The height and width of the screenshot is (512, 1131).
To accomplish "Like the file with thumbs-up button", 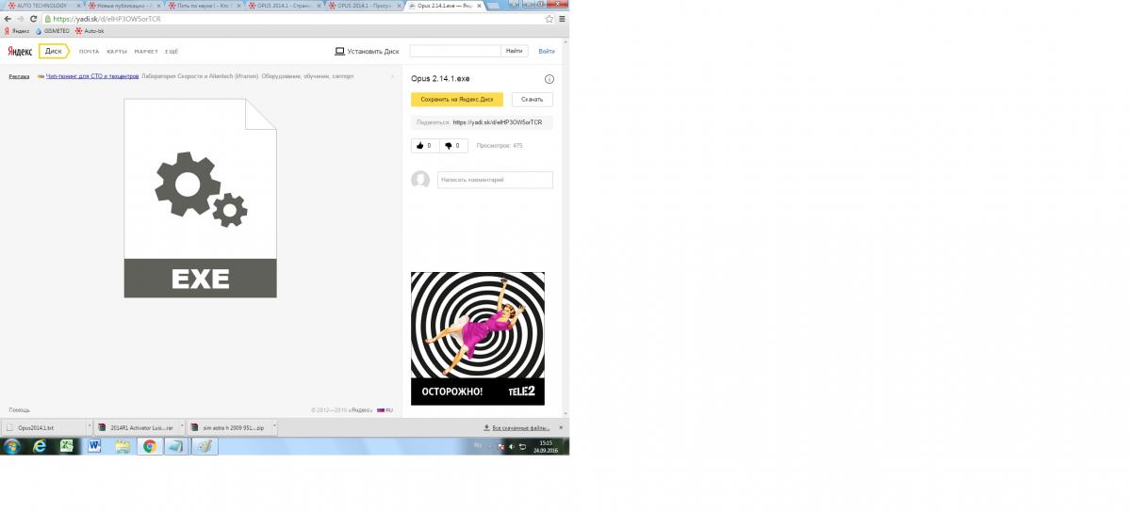I will tap(424, 146).
